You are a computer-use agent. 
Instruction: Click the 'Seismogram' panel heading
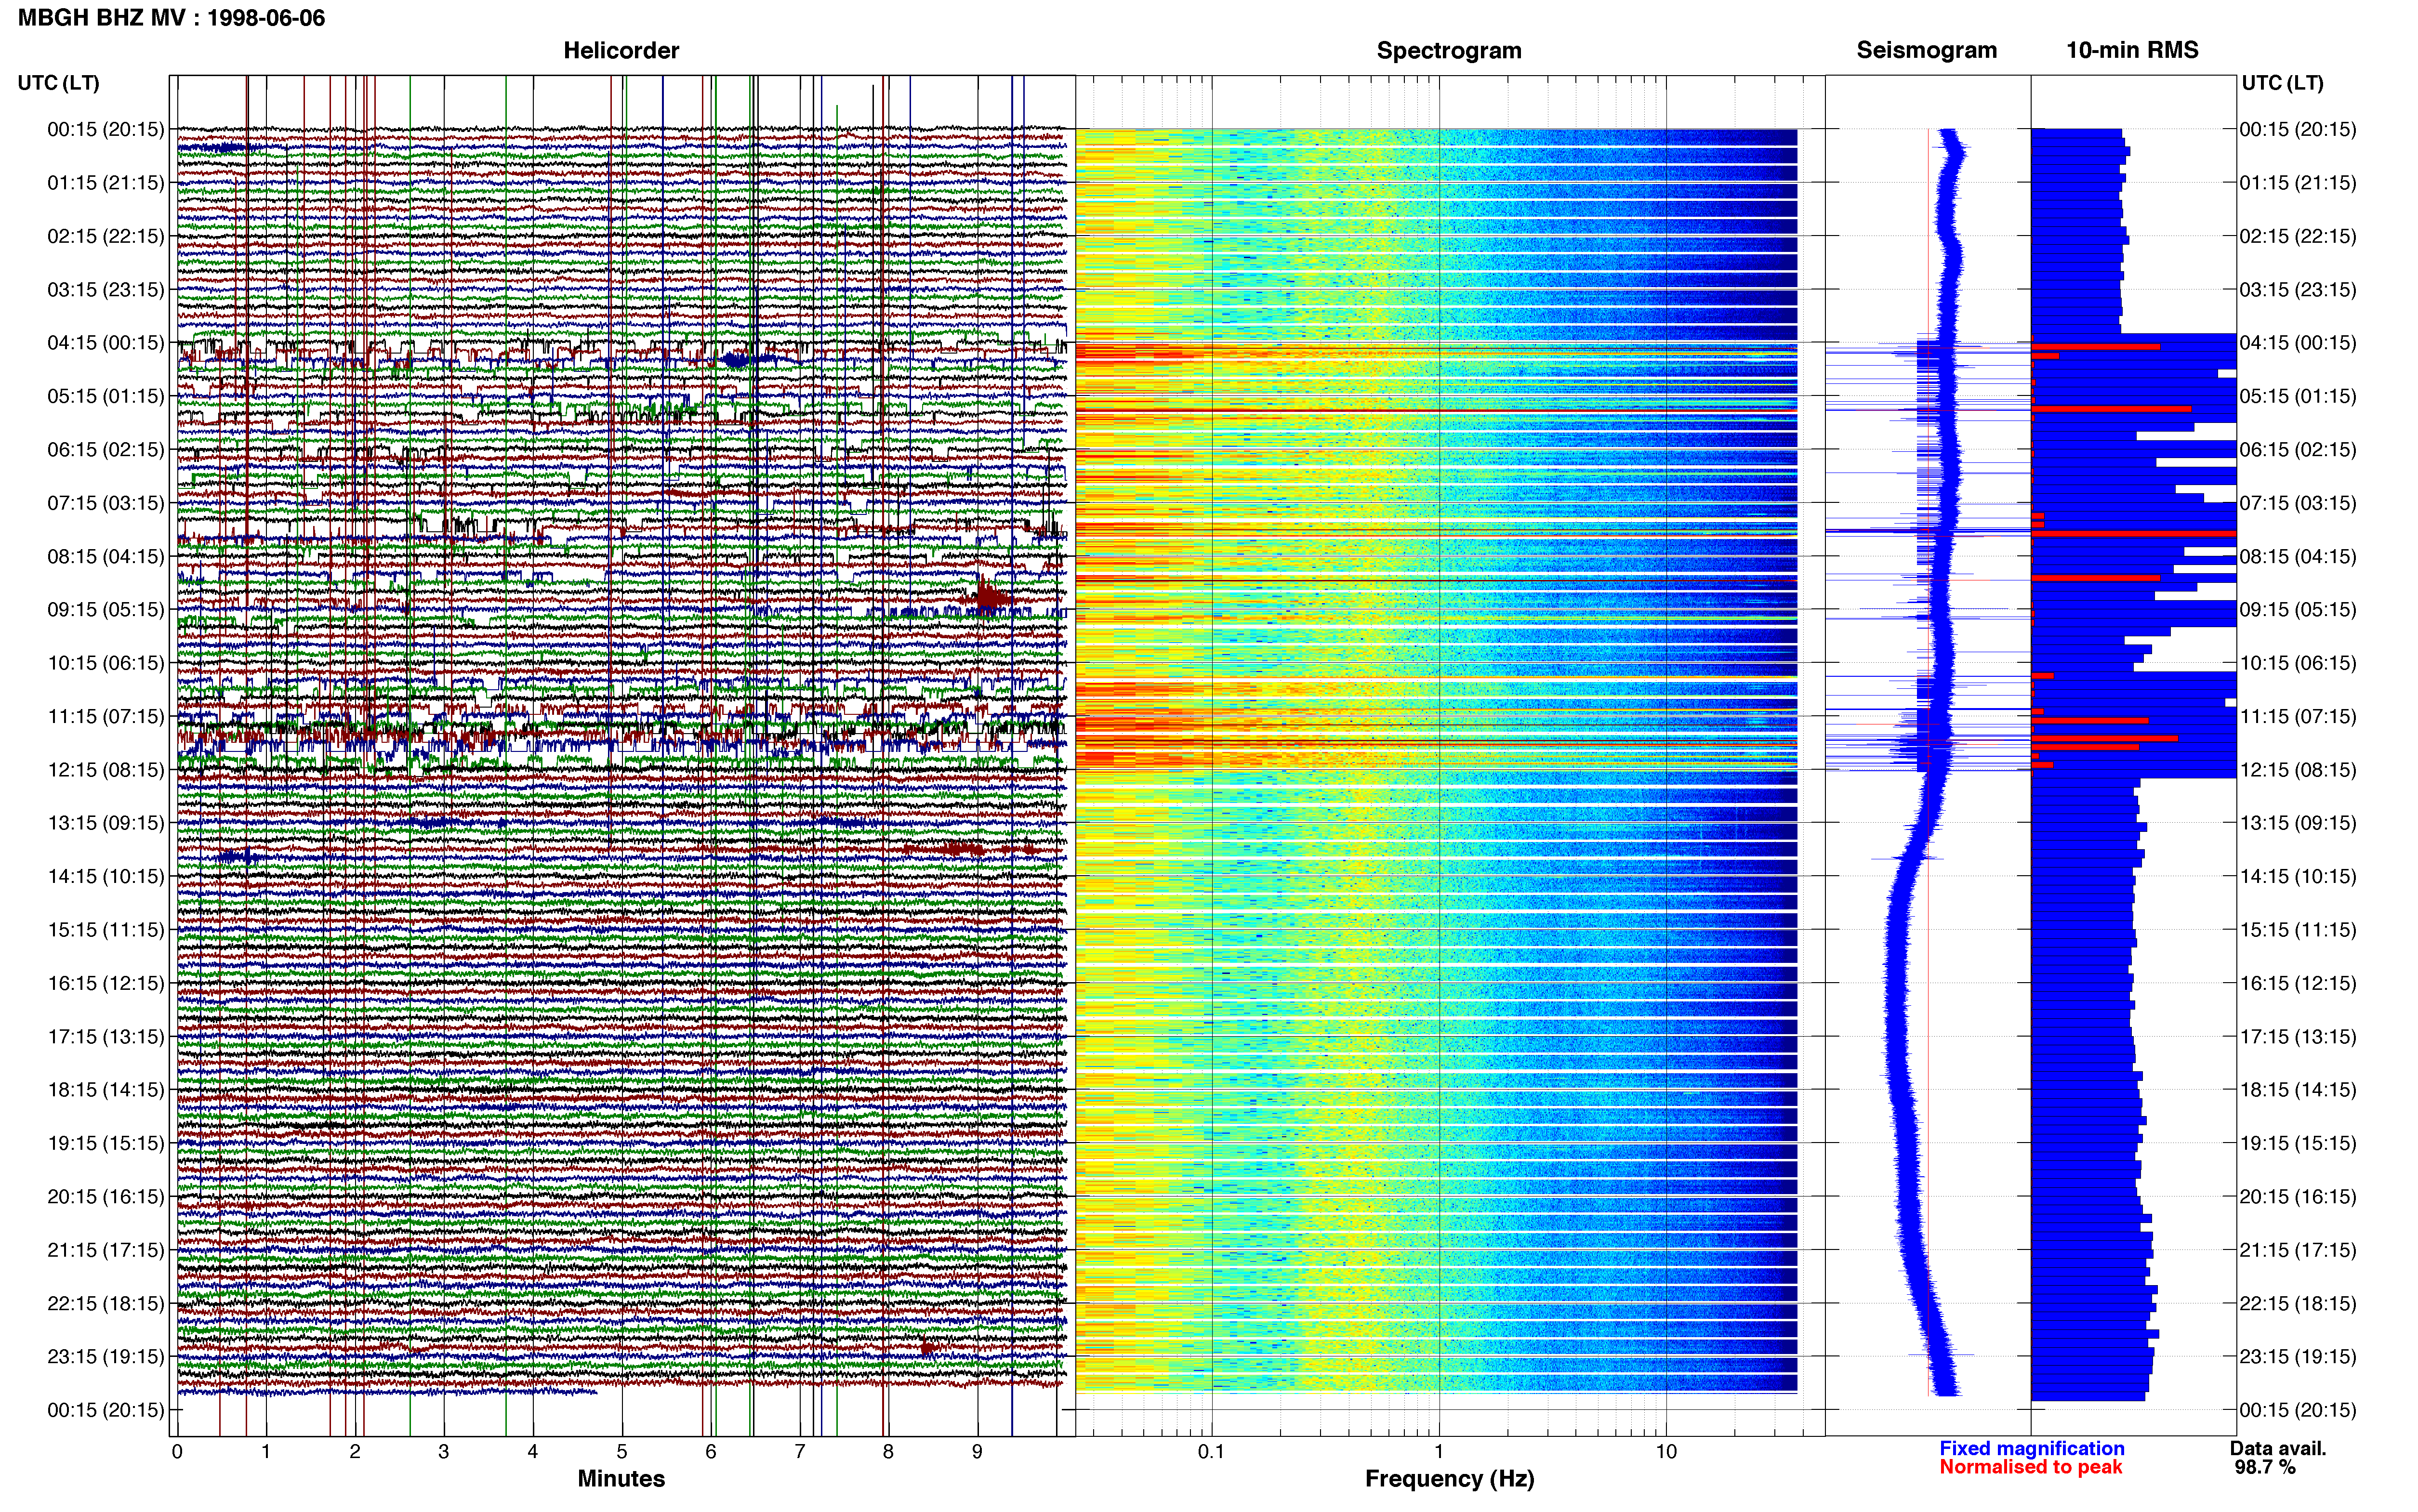click(x=1927, y=50)
